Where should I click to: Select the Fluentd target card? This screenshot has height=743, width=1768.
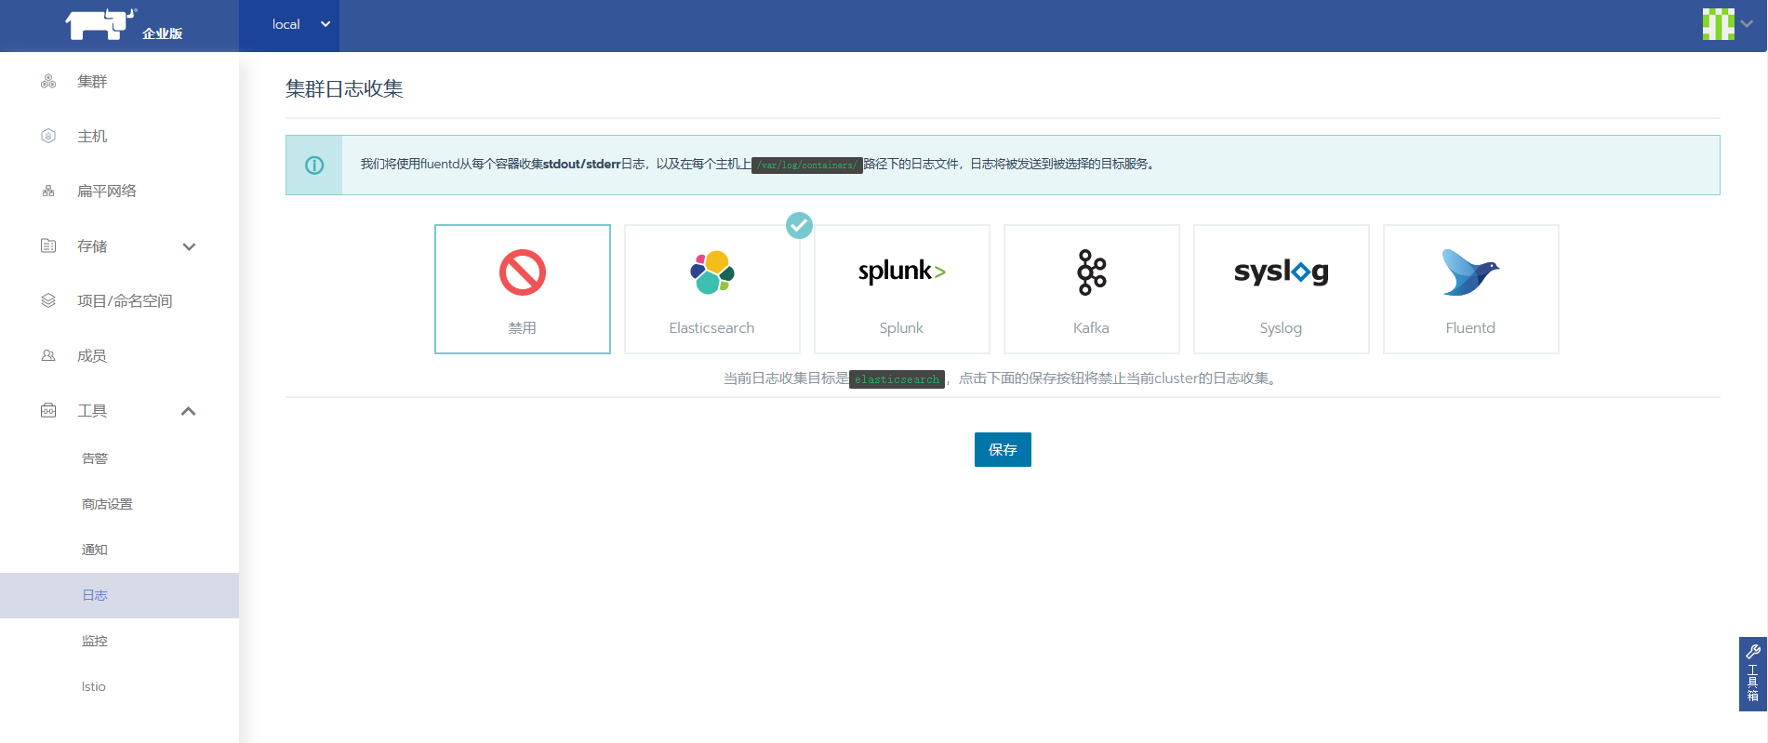coord(1471,289)
